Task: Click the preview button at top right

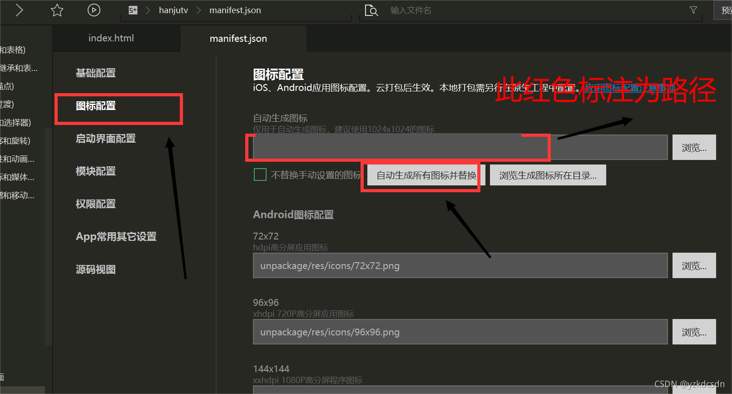Action: [724, 10]
